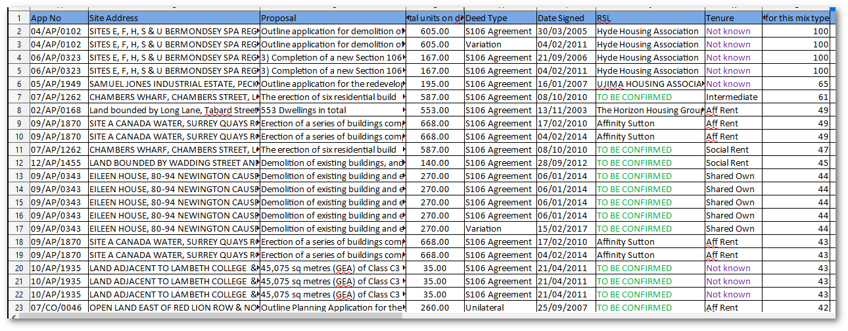This screenshot has height=331, width=848.
Task: Select date signed 28/09/2012 cell
Action: point(565,163)
